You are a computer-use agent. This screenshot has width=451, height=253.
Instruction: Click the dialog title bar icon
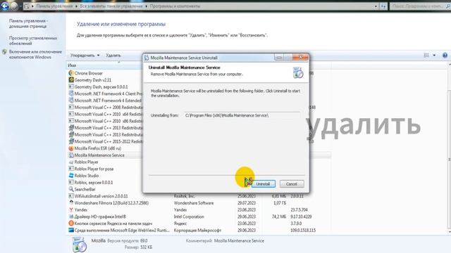tap(147, 58)
